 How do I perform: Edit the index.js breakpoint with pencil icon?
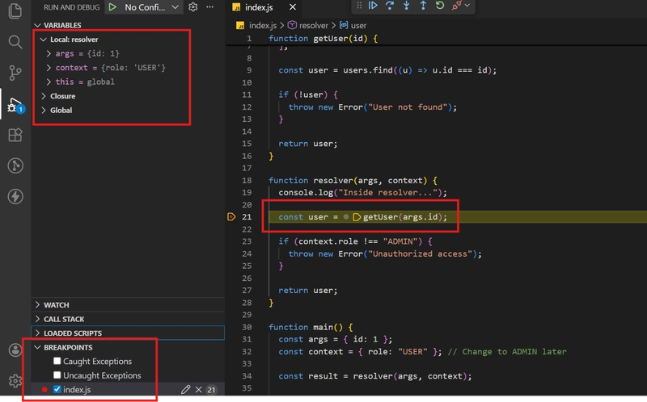[x=186, y=389]
